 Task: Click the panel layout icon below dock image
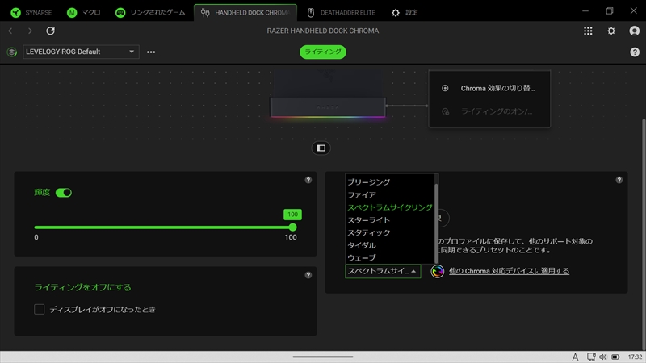(321, 148)
